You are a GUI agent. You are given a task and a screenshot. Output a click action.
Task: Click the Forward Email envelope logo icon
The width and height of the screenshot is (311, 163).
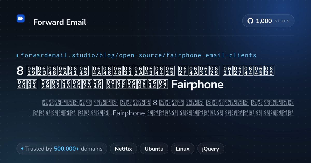click(20, 18)
